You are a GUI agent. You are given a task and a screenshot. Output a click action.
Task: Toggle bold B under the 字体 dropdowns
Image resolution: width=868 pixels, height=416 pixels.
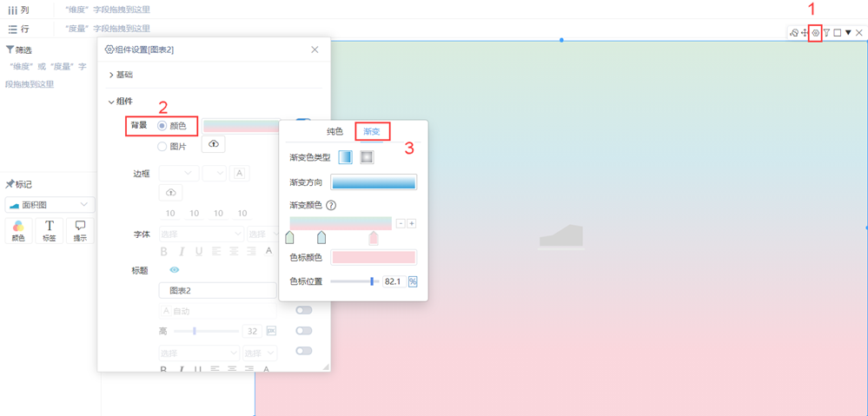pos(164,251)
